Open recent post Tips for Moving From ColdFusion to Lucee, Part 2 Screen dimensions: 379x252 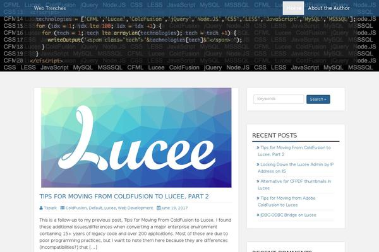[x=294, y=151]
